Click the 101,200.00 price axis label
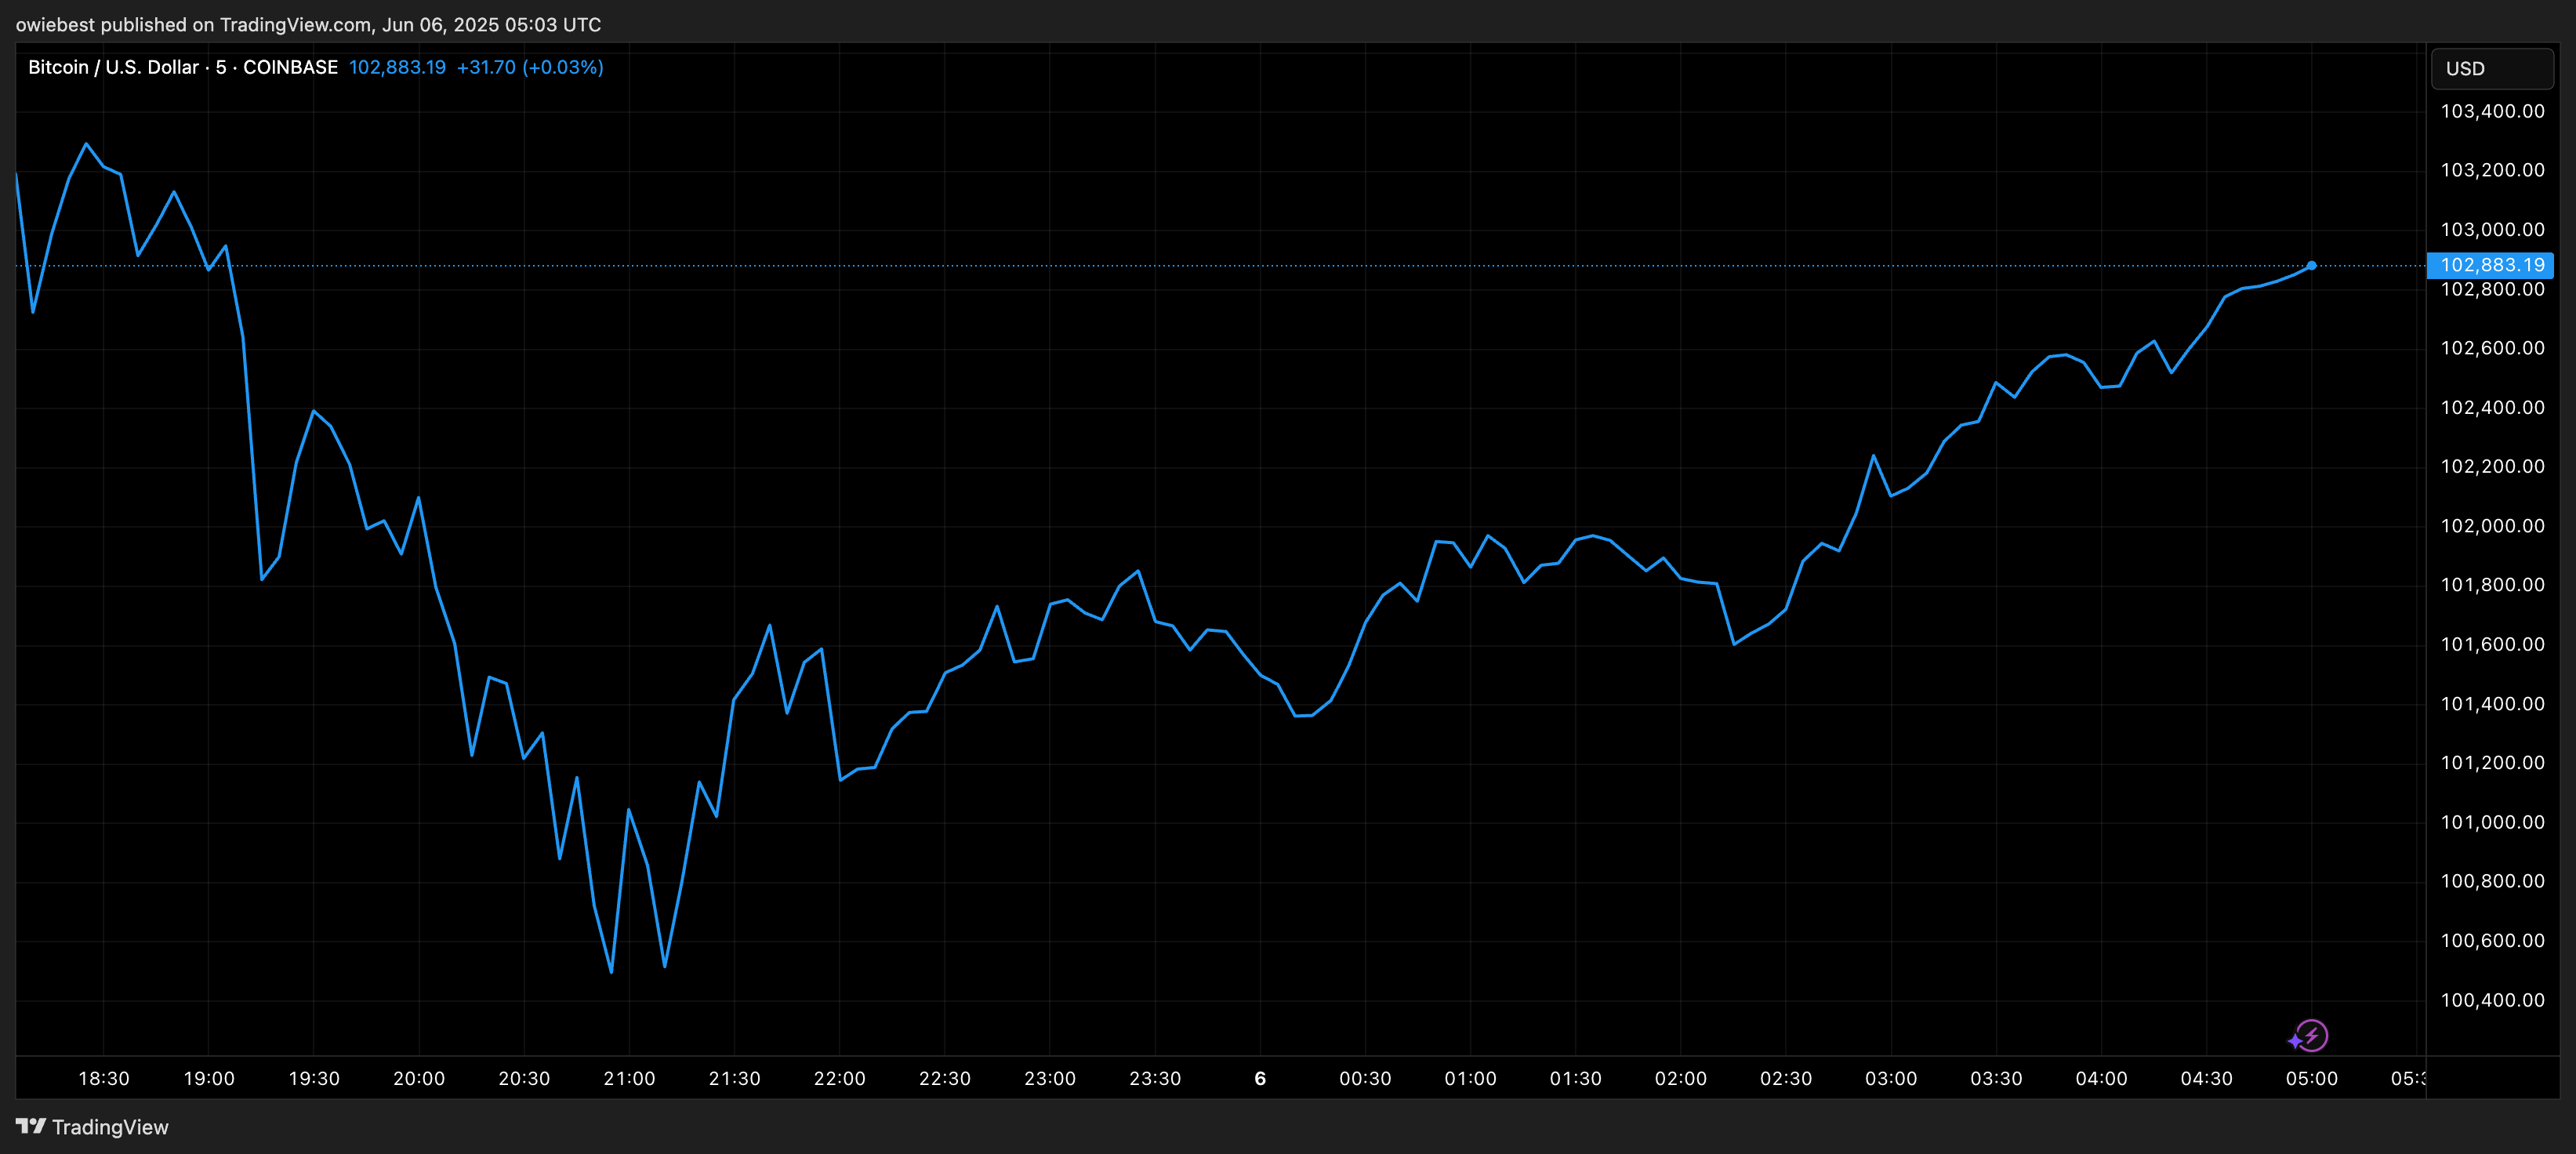 pos(2492,763)
